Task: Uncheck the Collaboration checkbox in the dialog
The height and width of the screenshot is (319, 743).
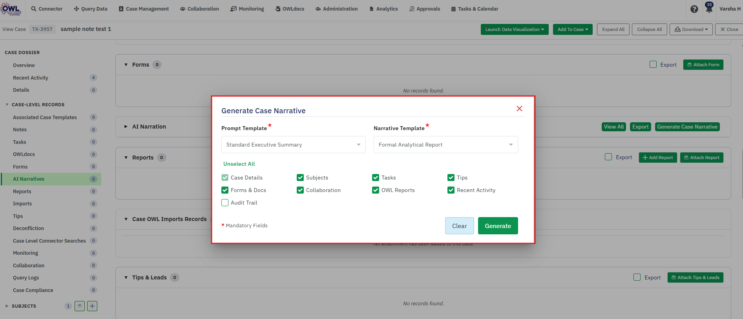Action: click(x=300, y=190)
